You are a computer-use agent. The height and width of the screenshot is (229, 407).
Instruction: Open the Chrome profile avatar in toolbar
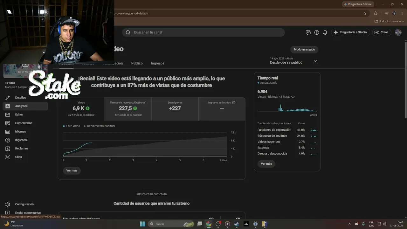(394, 13)
